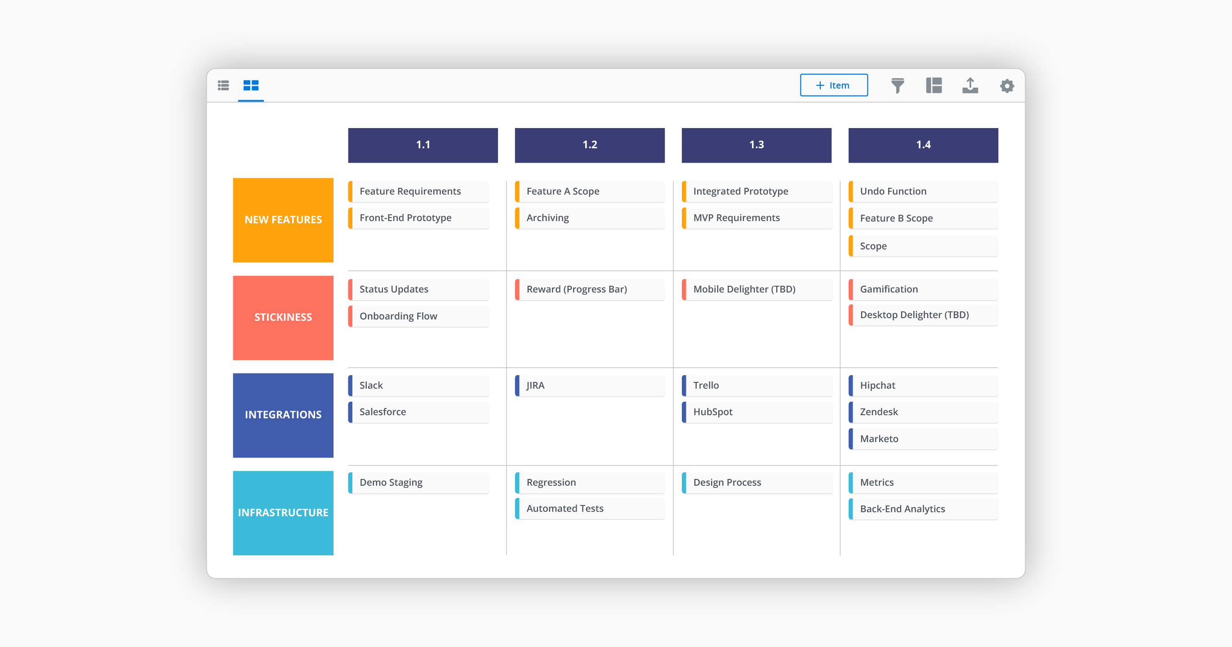
Task: Open the Feature Requirements card
Action: (x=418, y=191)
